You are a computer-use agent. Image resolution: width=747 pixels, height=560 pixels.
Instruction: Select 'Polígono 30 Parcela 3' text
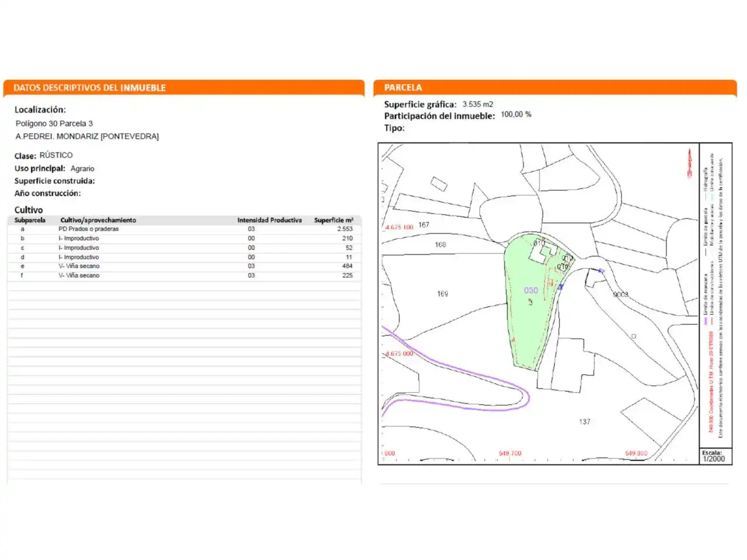[54, 124]
